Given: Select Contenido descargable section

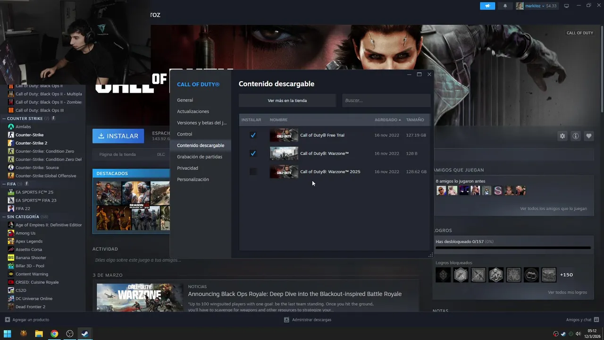Looking at the screenshot, I should pyautogui.click(x=201, y=145).
